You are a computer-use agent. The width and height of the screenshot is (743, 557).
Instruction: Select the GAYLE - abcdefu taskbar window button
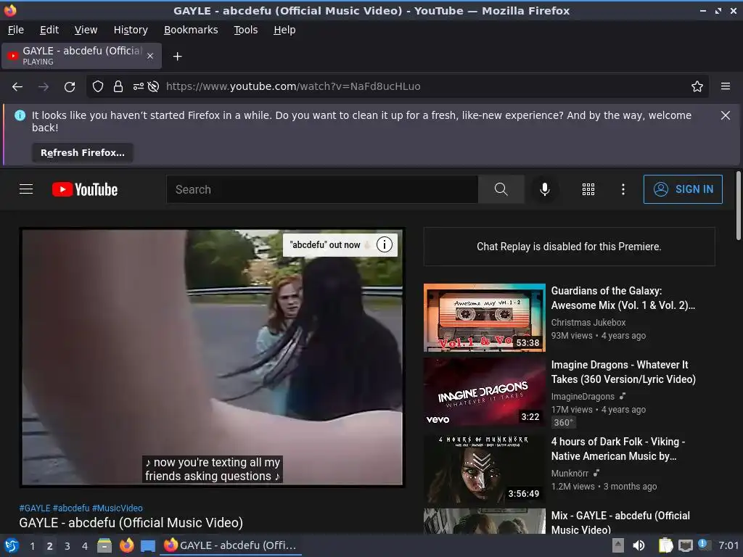point(231,545)
